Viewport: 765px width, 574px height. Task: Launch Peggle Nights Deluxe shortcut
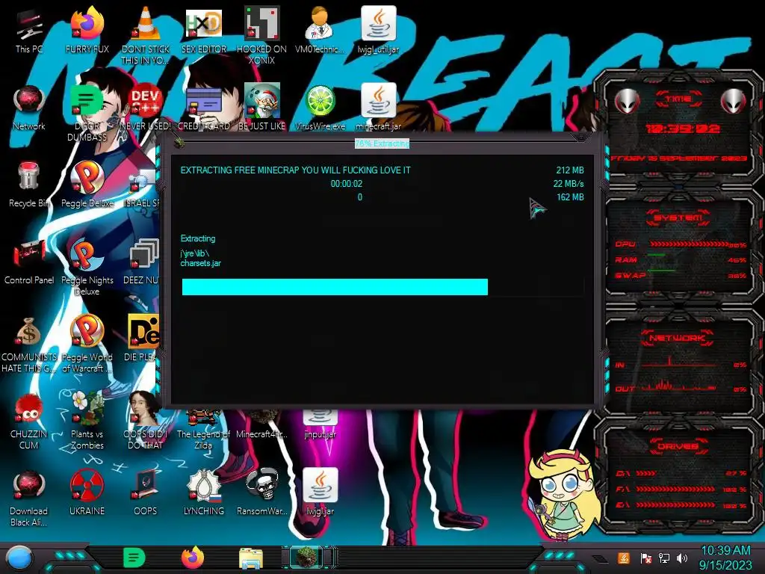pos(87,268)
